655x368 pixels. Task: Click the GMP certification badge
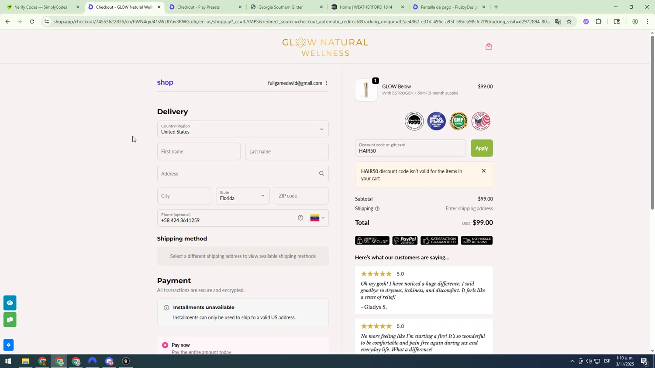pyautogui.click(x=458, y=121)
